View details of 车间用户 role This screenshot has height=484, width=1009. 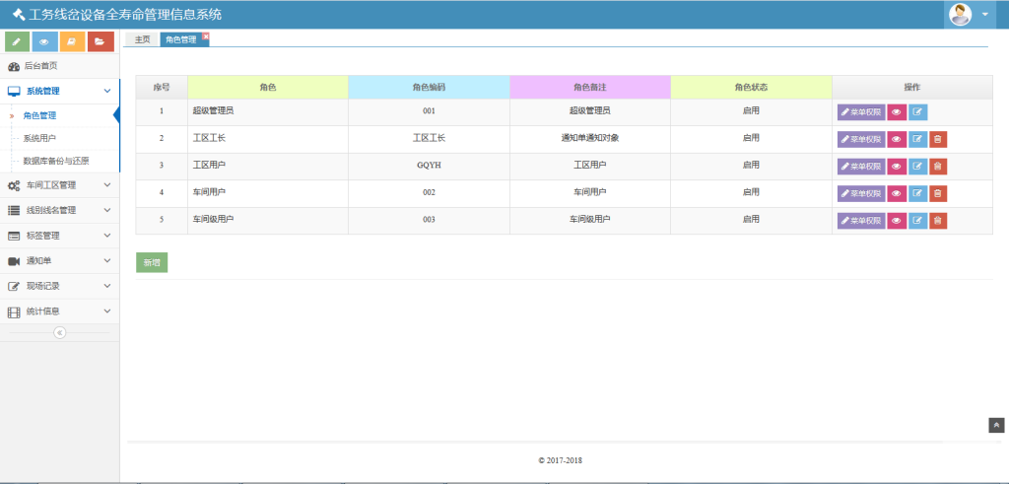[897, 194]
